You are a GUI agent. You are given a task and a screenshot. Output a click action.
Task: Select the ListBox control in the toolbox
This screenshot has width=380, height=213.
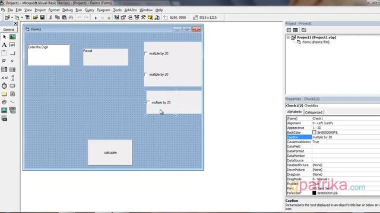pyautogui.click(x=12, y=70)
